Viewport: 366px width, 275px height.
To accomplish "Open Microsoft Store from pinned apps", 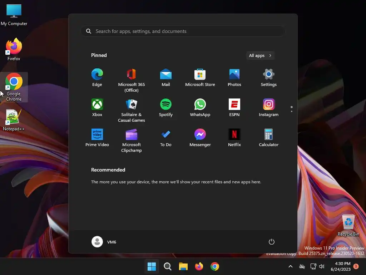I will (200, 78).
